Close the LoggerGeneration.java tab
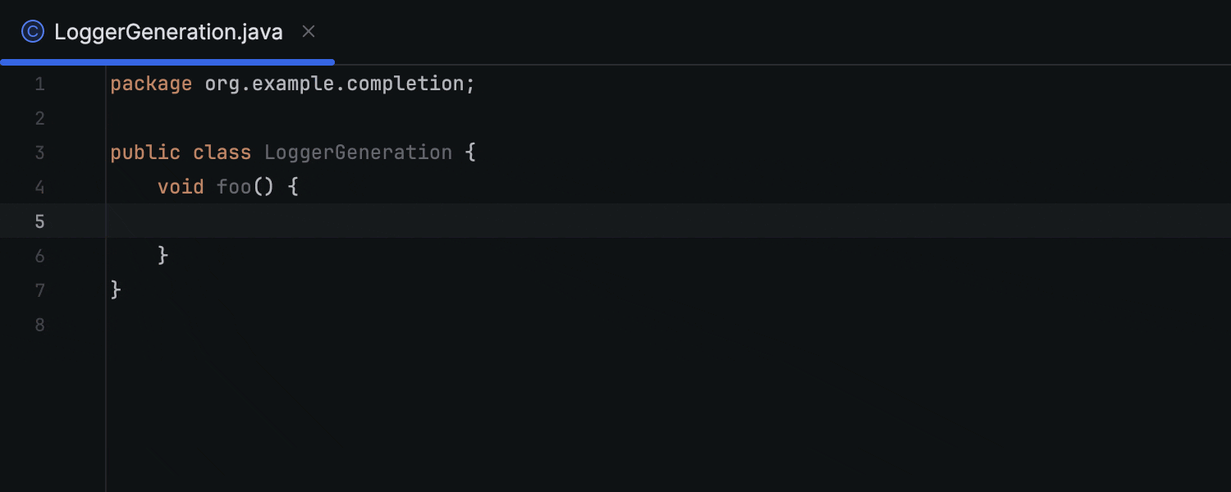Image resolution: width=1231 pixels, height=492 pixels. pyautogui.click(x=308, y=31)
